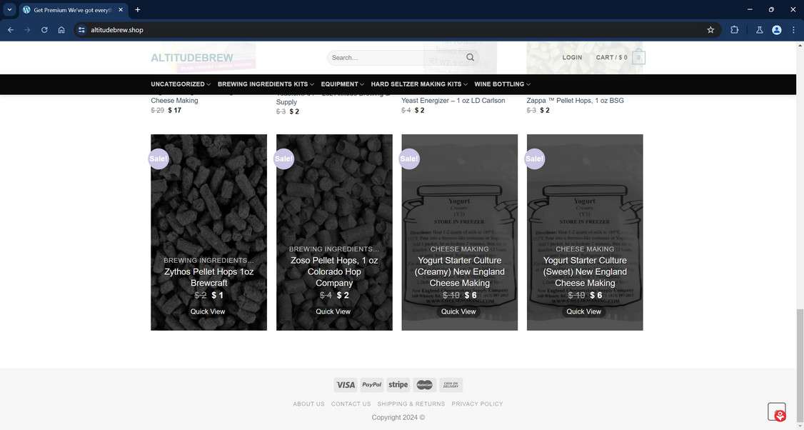Reload the page
This screenshot has height=430, width=804.
(44, 30)
